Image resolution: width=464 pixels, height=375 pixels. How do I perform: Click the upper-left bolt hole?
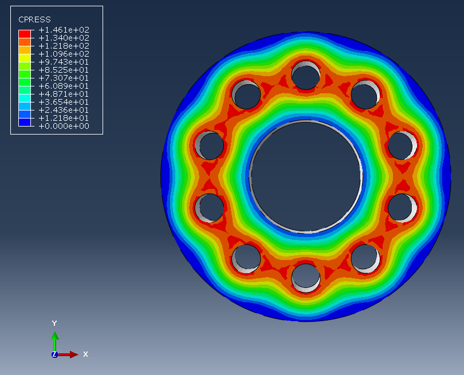[x=246, y=94]
